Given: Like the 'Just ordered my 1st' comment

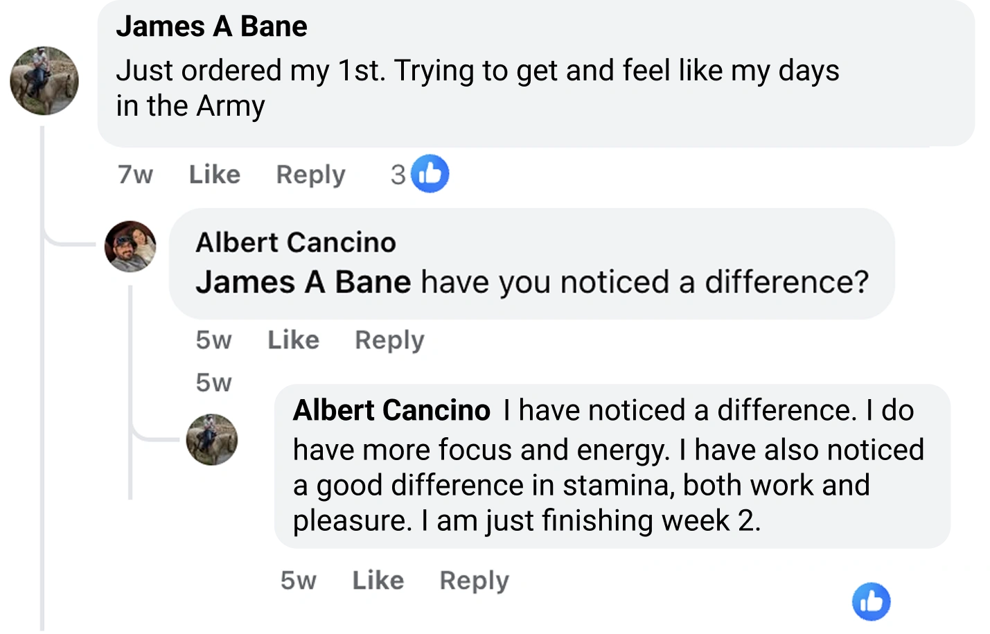Looking at the screenshot, I should click(215, 175).
